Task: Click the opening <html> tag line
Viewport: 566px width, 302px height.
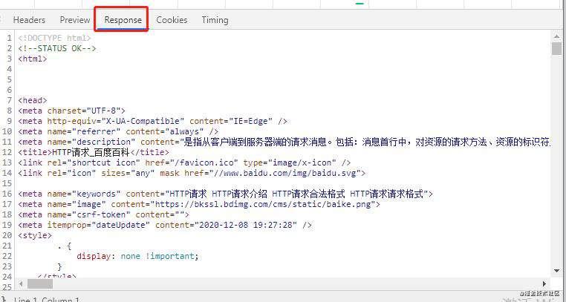Action: coord(33,59)
